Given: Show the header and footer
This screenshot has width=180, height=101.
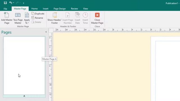Looking at the screenshot, I should [x=54, y=18].
